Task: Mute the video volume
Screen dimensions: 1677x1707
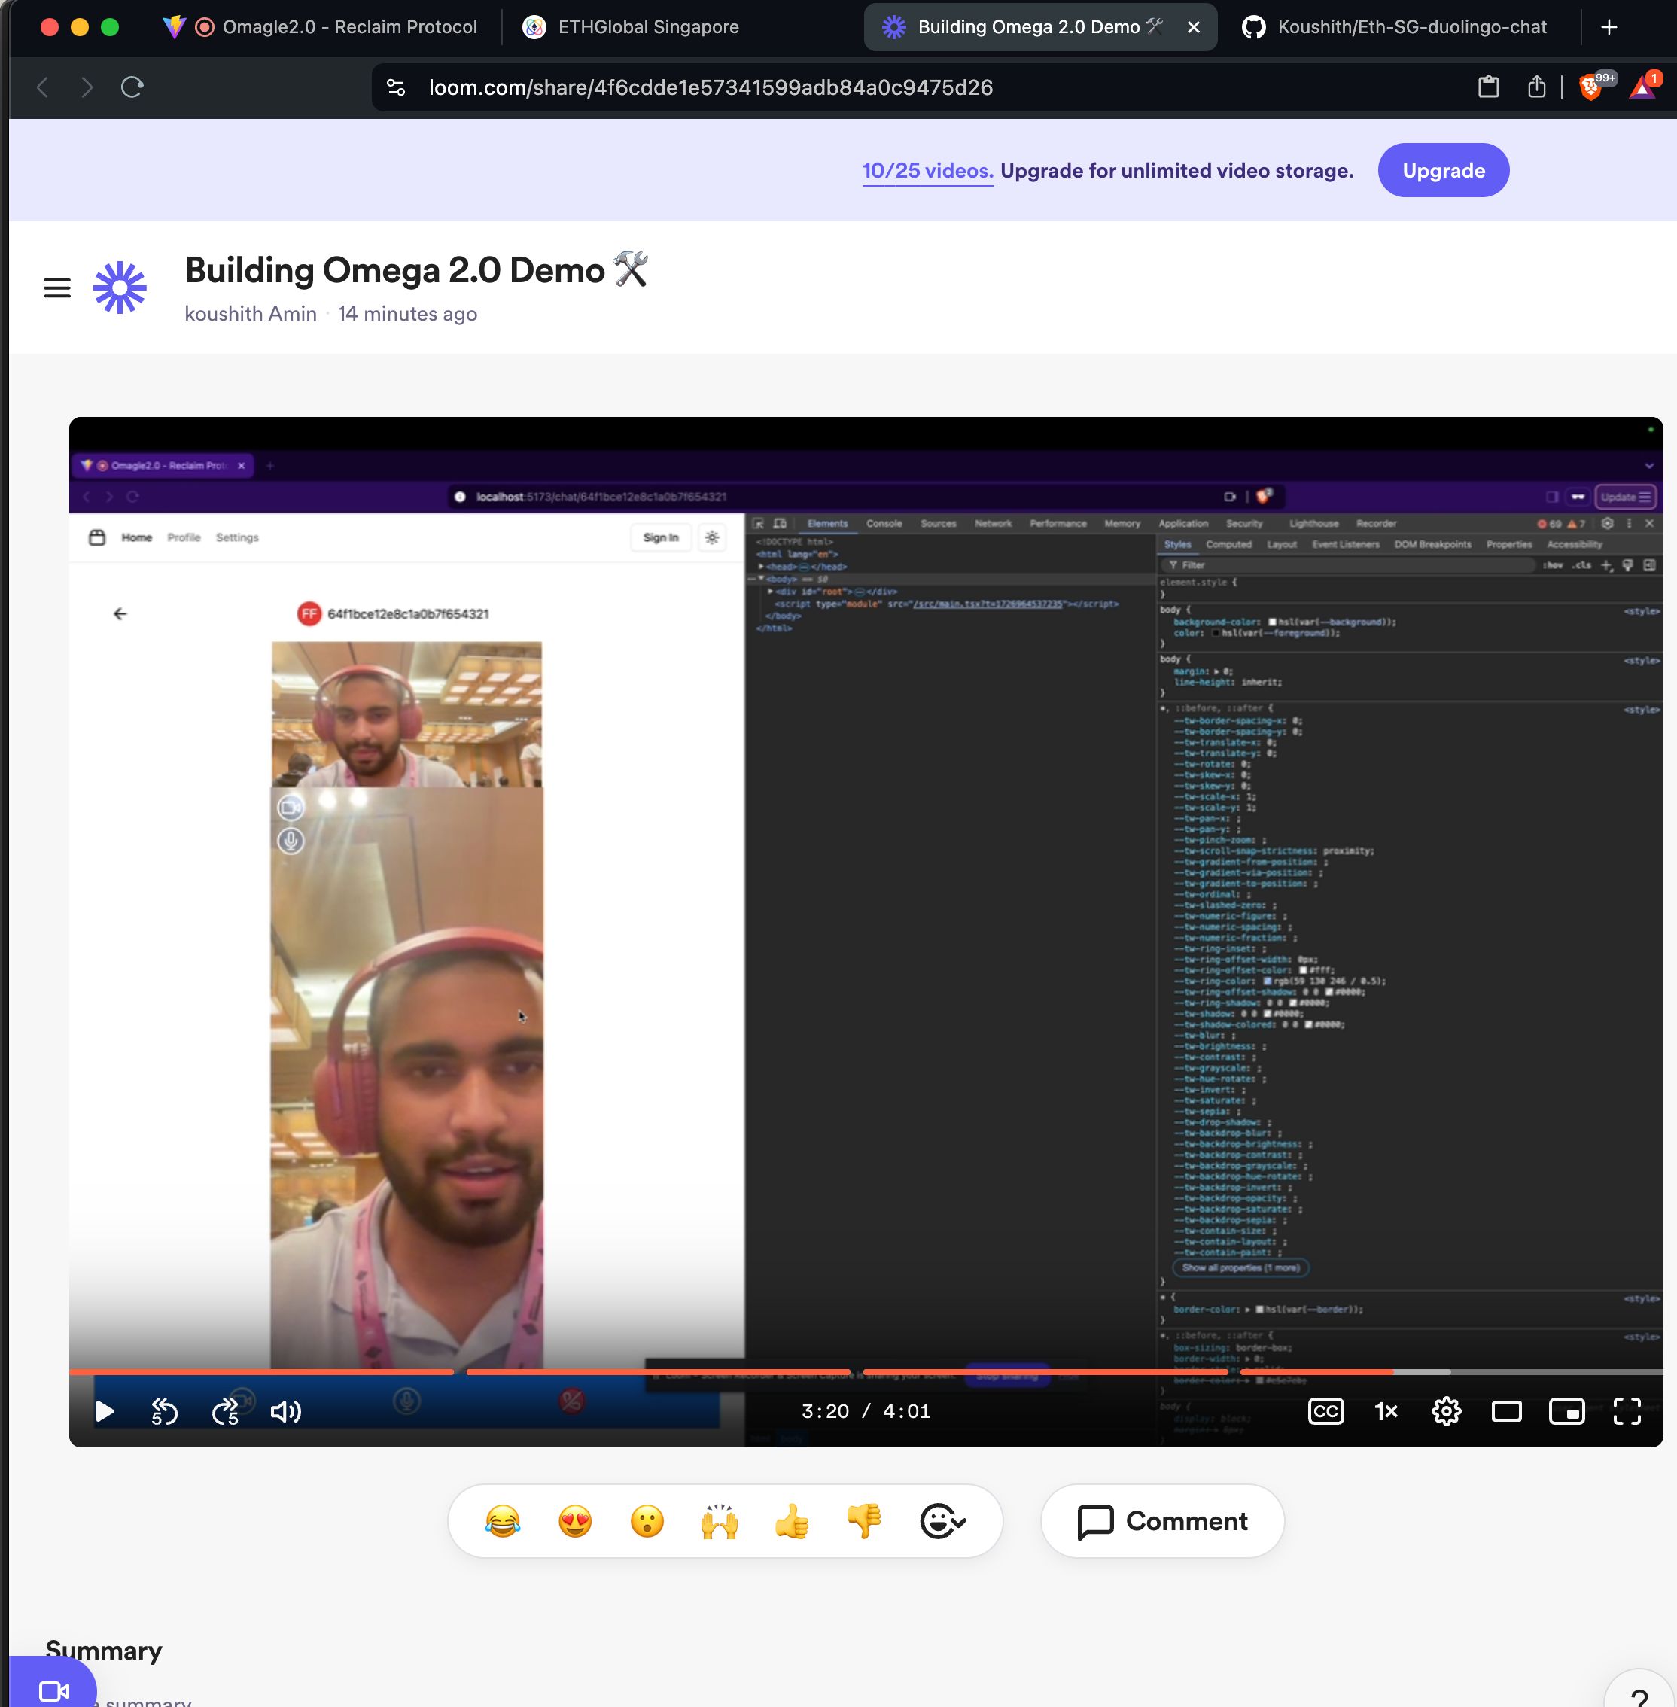Action: point(286,1411)
